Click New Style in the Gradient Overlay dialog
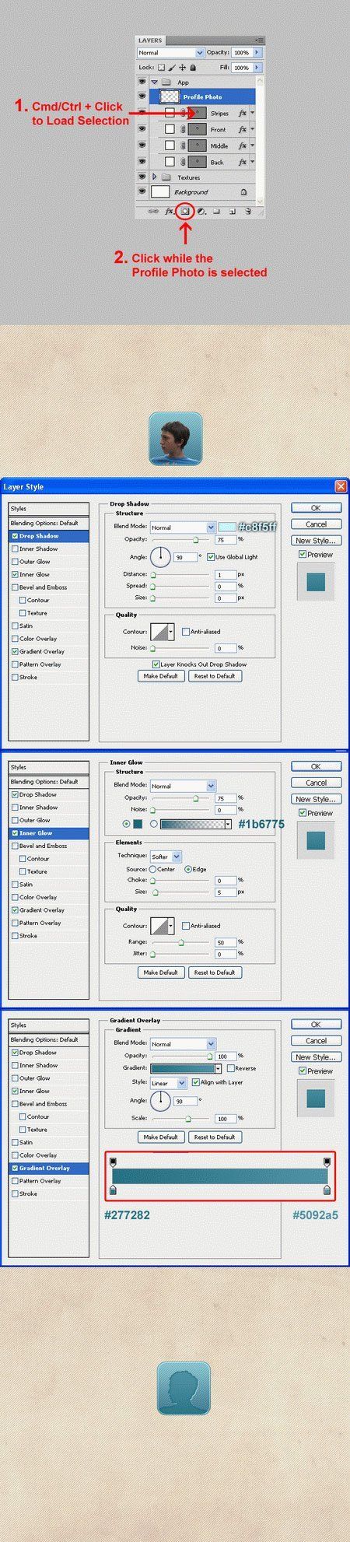350x1542 pixels. pyautogui.click(x=316, y=1057)
